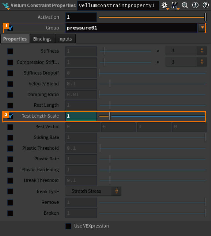Click the node name field vellumconstraintproperty1
Screen dimensions: 211x236
tap(118, 6)
